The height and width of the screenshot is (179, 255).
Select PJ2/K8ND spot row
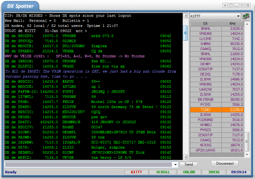[217, 120]
